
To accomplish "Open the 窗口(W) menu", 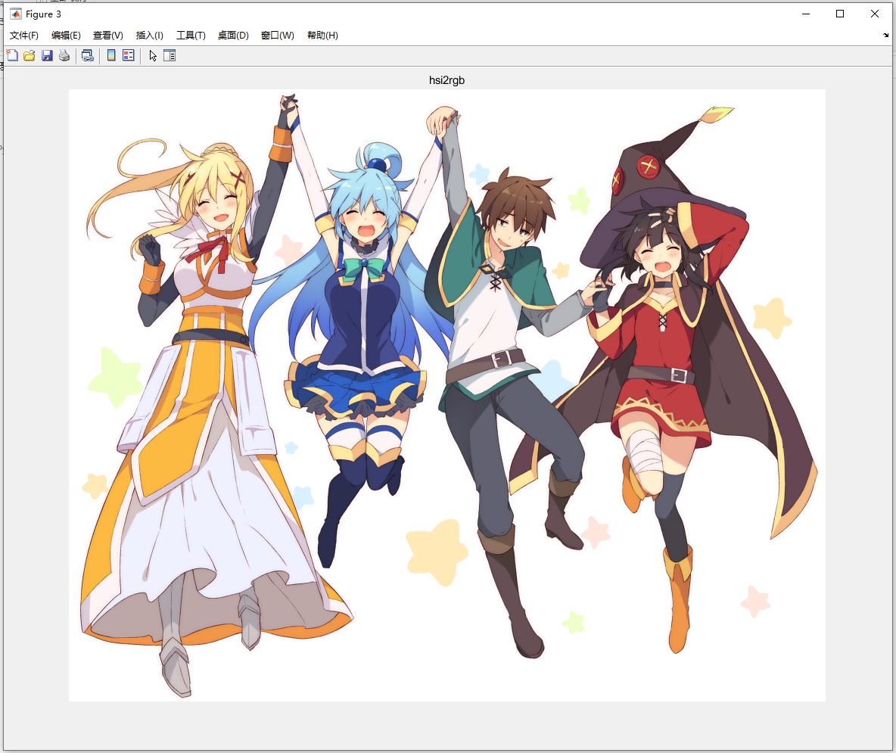I will pos(278,36).
